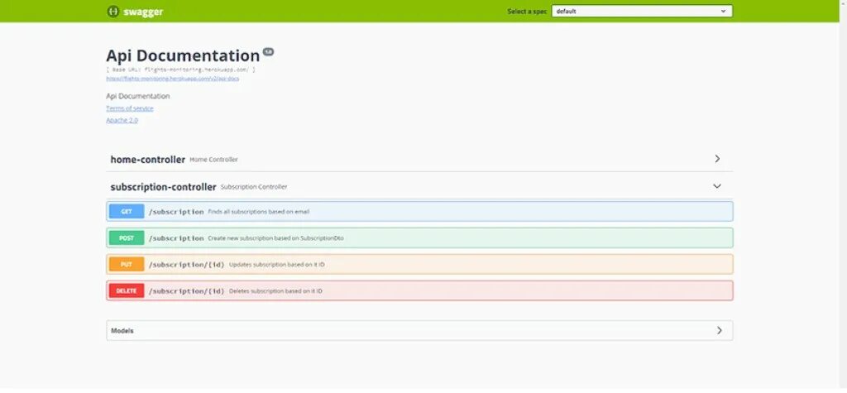Click the Base URL text line

tap(180, 69)
